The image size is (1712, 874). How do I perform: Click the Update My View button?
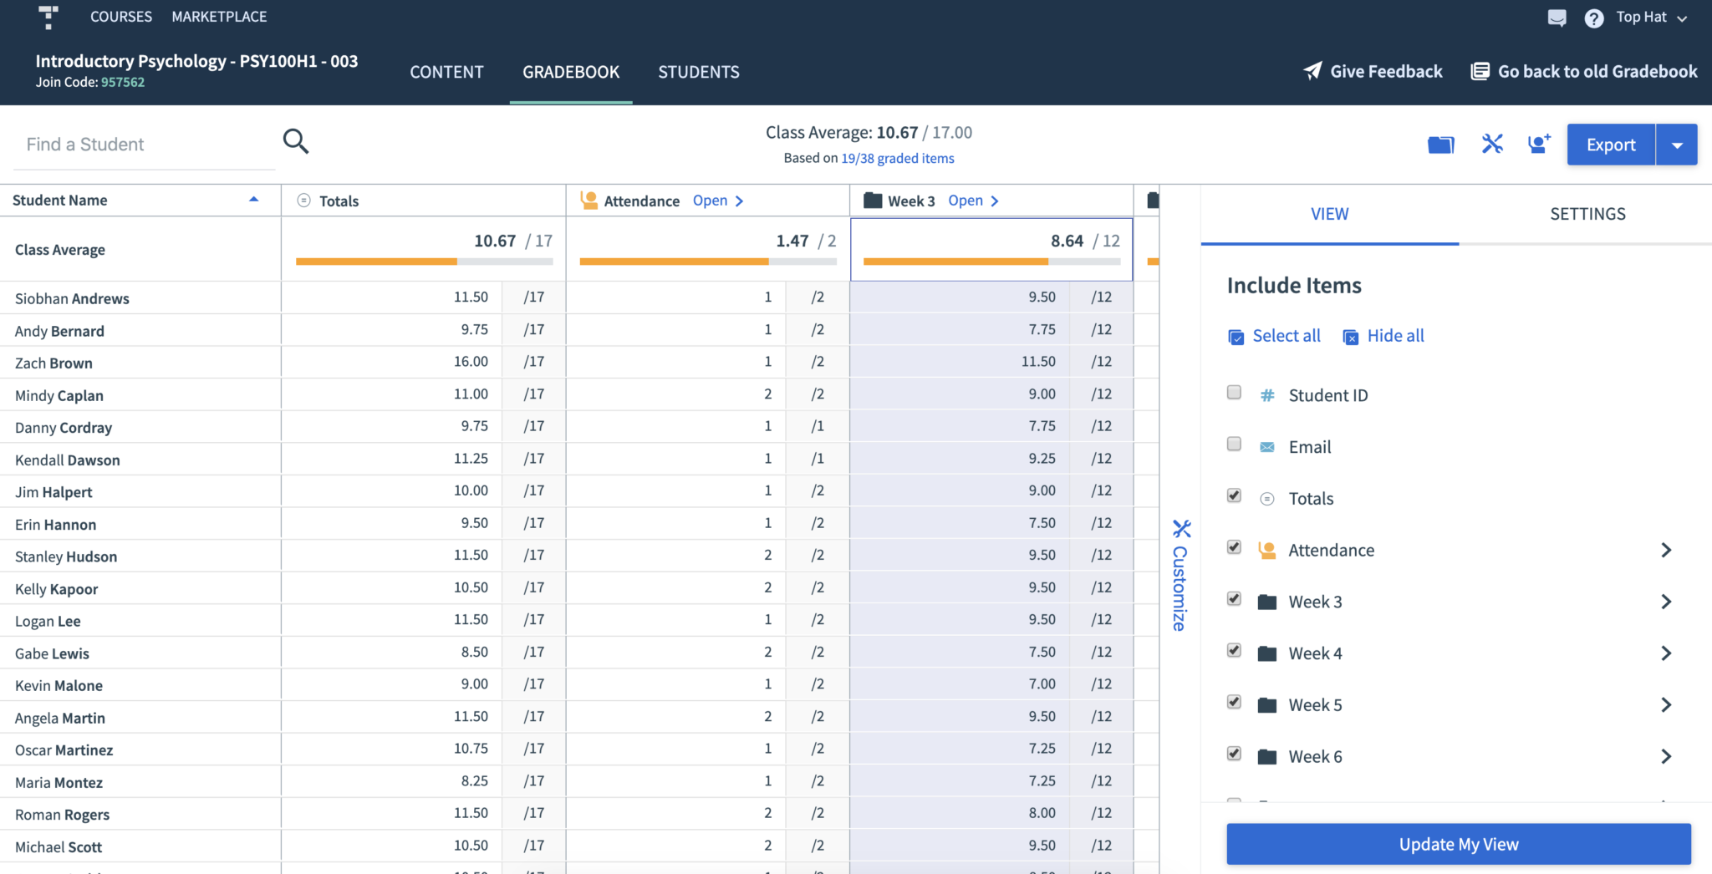coord(1459,844)
